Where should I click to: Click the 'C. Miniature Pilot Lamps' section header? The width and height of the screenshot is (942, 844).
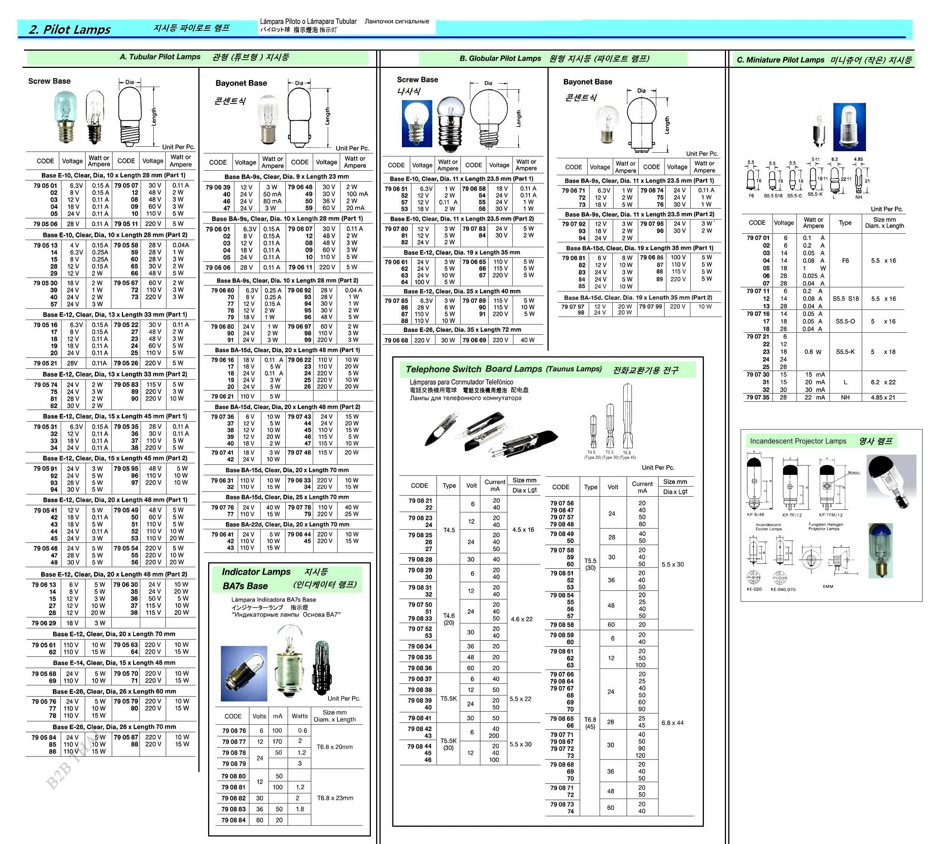[x=780, y=60]
